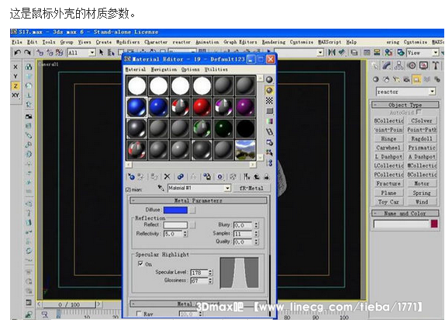Open the All selection filter dropdown
445x320 pixels.
(x=92, y=53)
